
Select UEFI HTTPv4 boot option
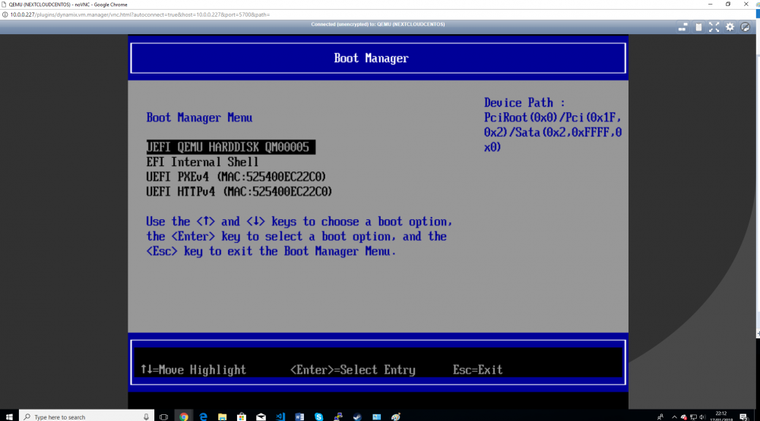pyautogui.click(x=239, y=192)
